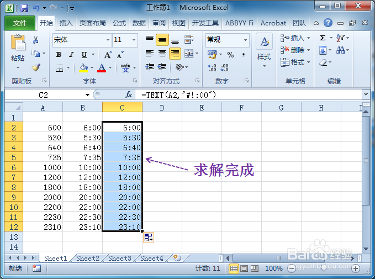
Task: Switch to the 公式 ribbon tab
Action: point(119,23)
